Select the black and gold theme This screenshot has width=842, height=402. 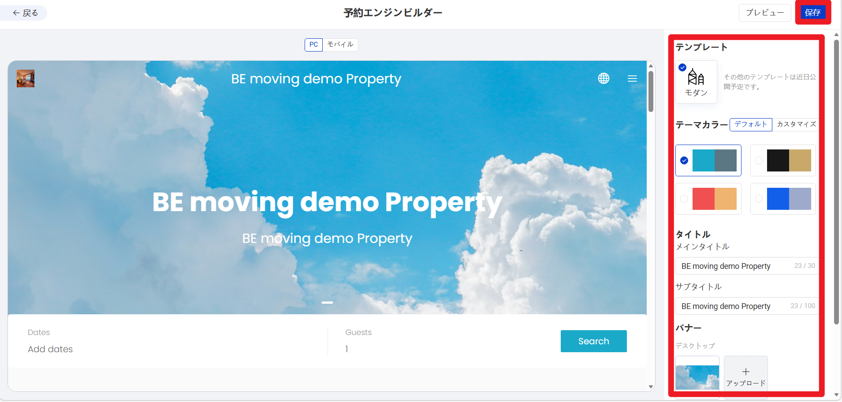(783, 160)
